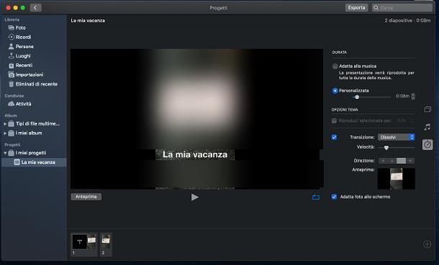The image size is (439, 265).
Task: Open Luoghi in the sidebar
Action: 23,56
